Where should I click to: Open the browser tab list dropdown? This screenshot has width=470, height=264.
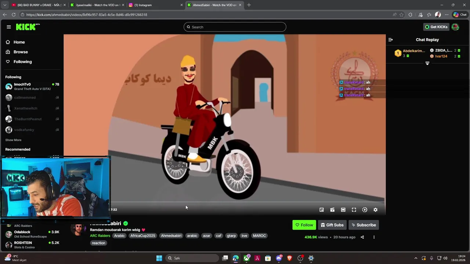click(x=4, y=5)
